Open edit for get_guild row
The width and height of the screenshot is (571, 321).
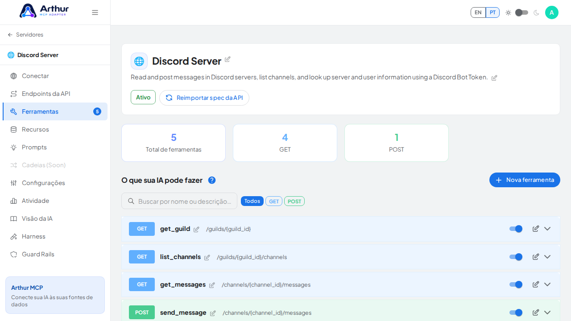coord(536,229)
